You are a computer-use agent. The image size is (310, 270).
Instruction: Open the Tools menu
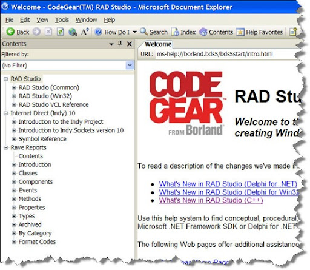62,20
